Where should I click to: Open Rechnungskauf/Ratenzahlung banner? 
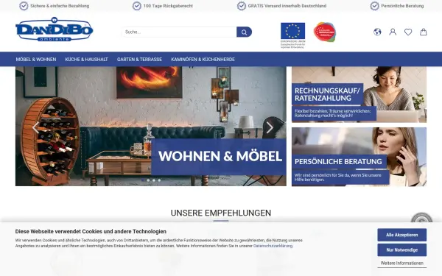359,95
